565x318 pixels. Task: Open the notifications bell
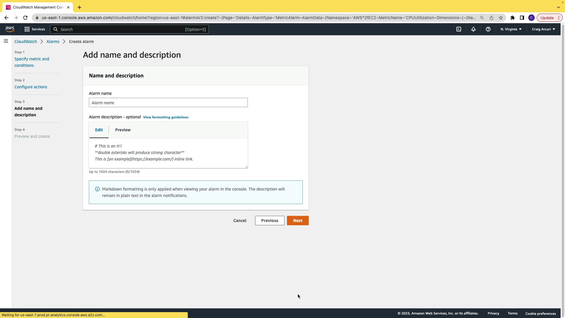pos(473,29)
